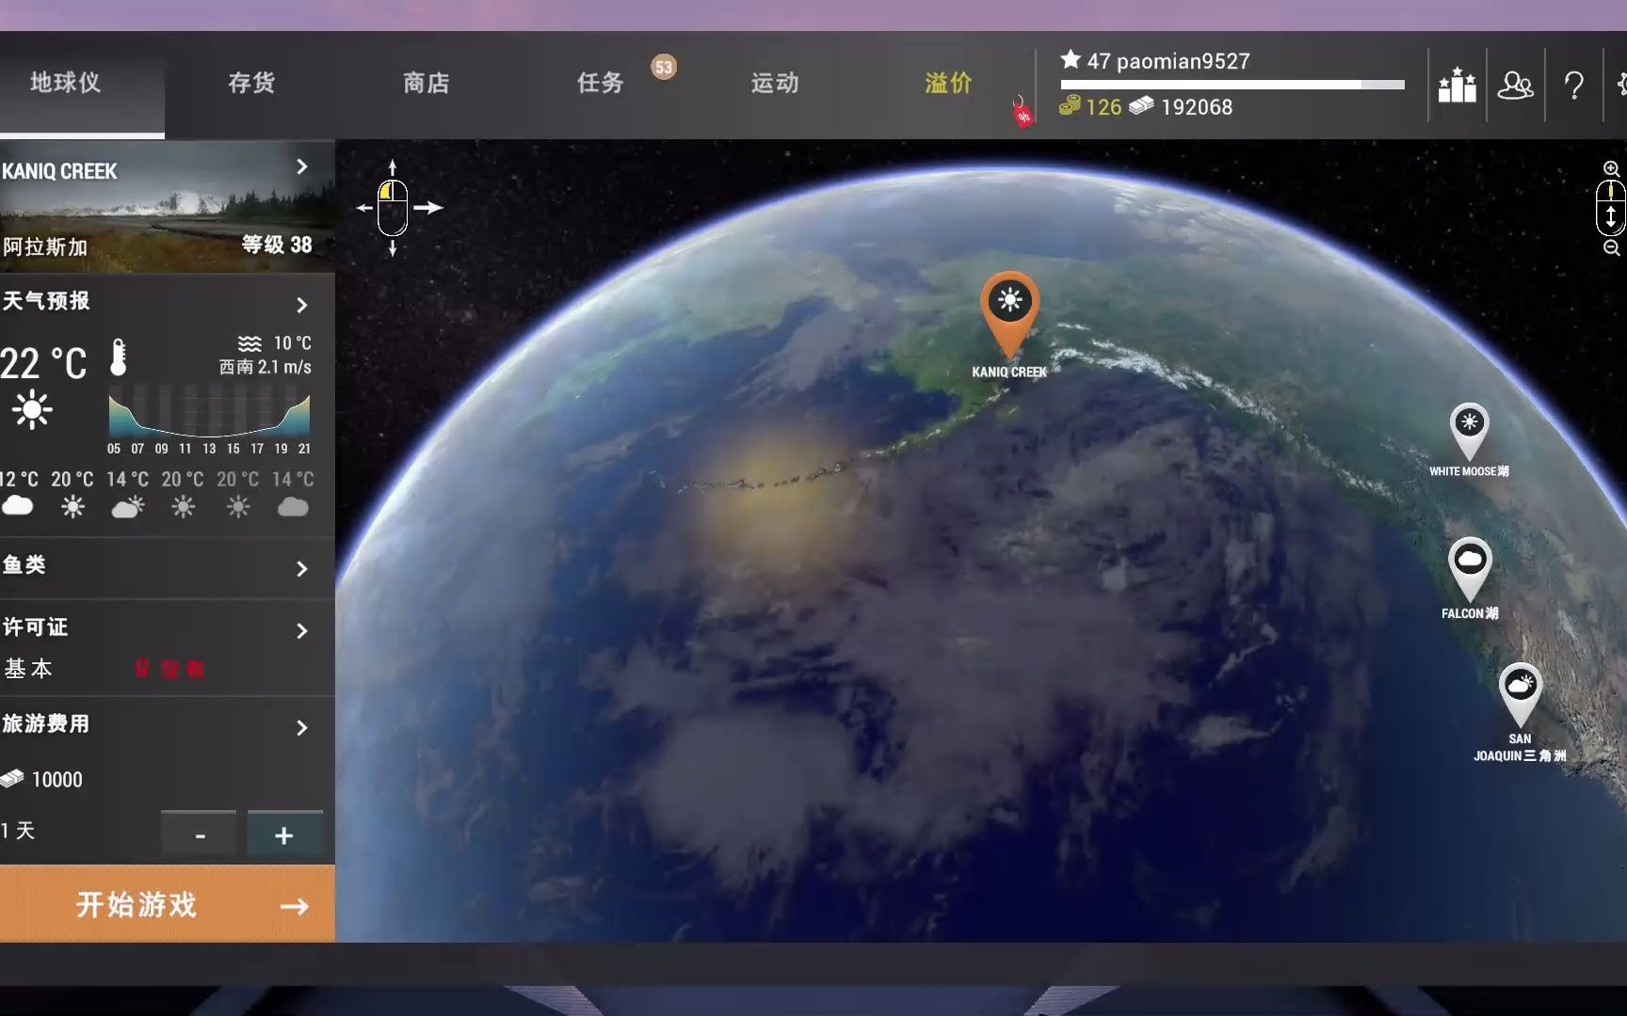Click the 192068 cash amount
This screenshot has height=1016, width=1627.
[1197, 107]
